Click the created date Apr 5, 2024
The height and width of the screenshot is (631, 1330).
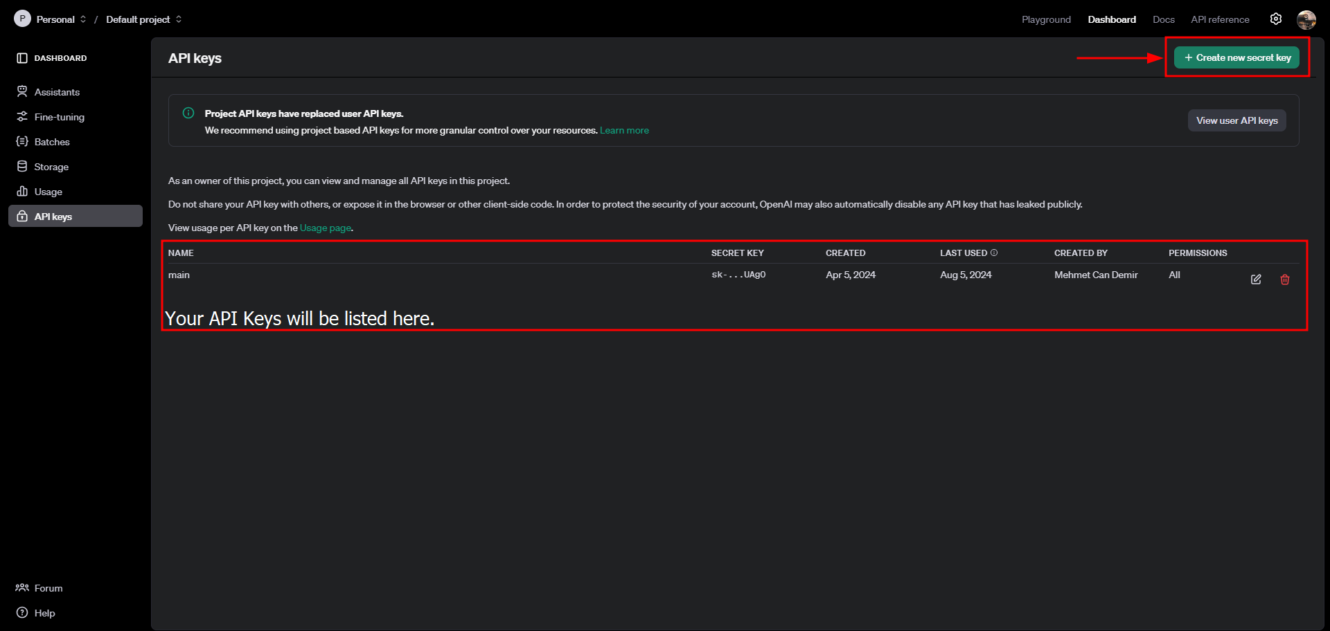[x=851, y=275]
